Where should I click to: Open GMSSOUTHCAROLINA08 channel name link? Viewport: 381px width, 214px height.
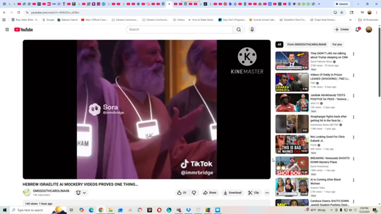coord(51,191)
